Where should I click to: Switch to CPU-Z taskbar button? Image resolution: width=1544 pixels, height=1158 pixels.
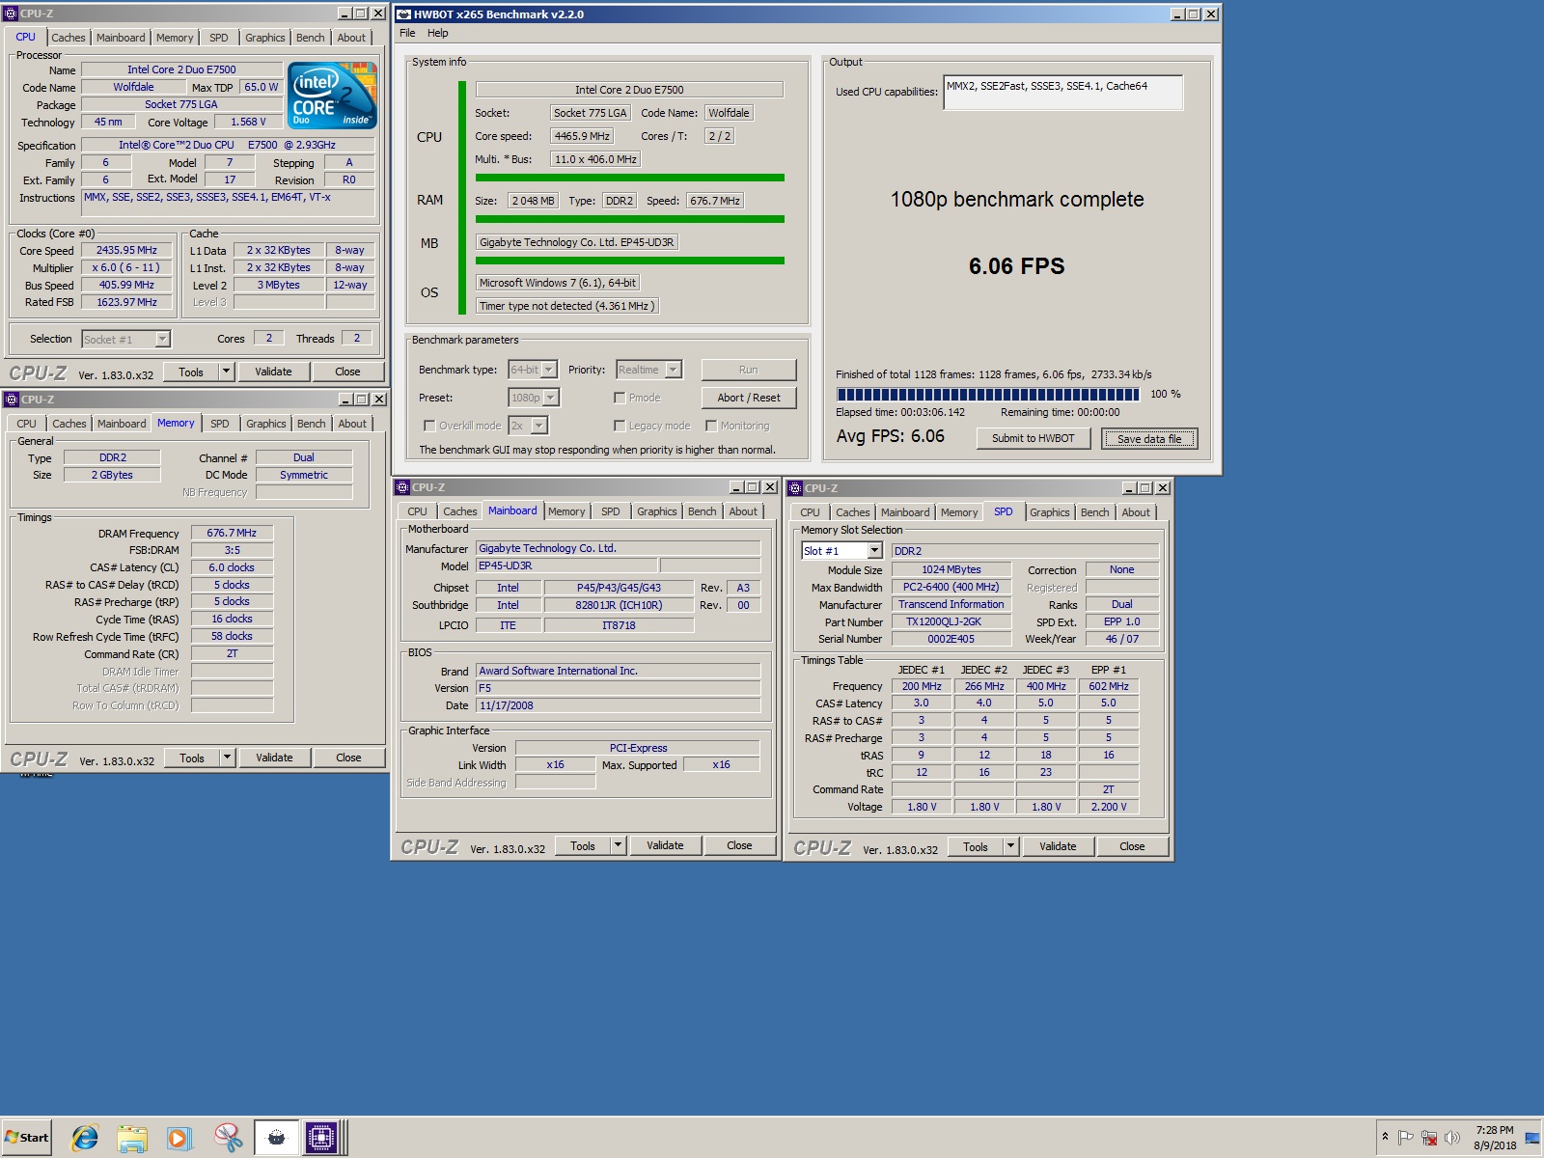click(x=321, y=1138)
